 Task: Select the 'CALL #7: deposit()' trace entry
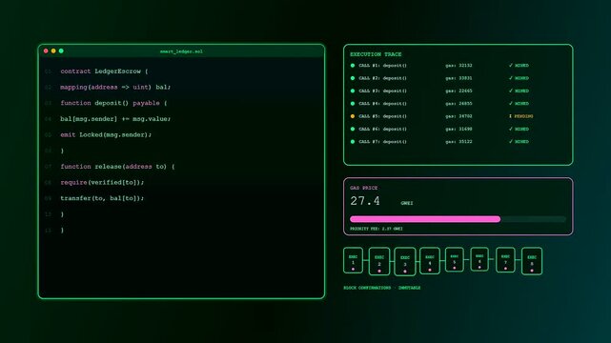click(x=382, y=142)
